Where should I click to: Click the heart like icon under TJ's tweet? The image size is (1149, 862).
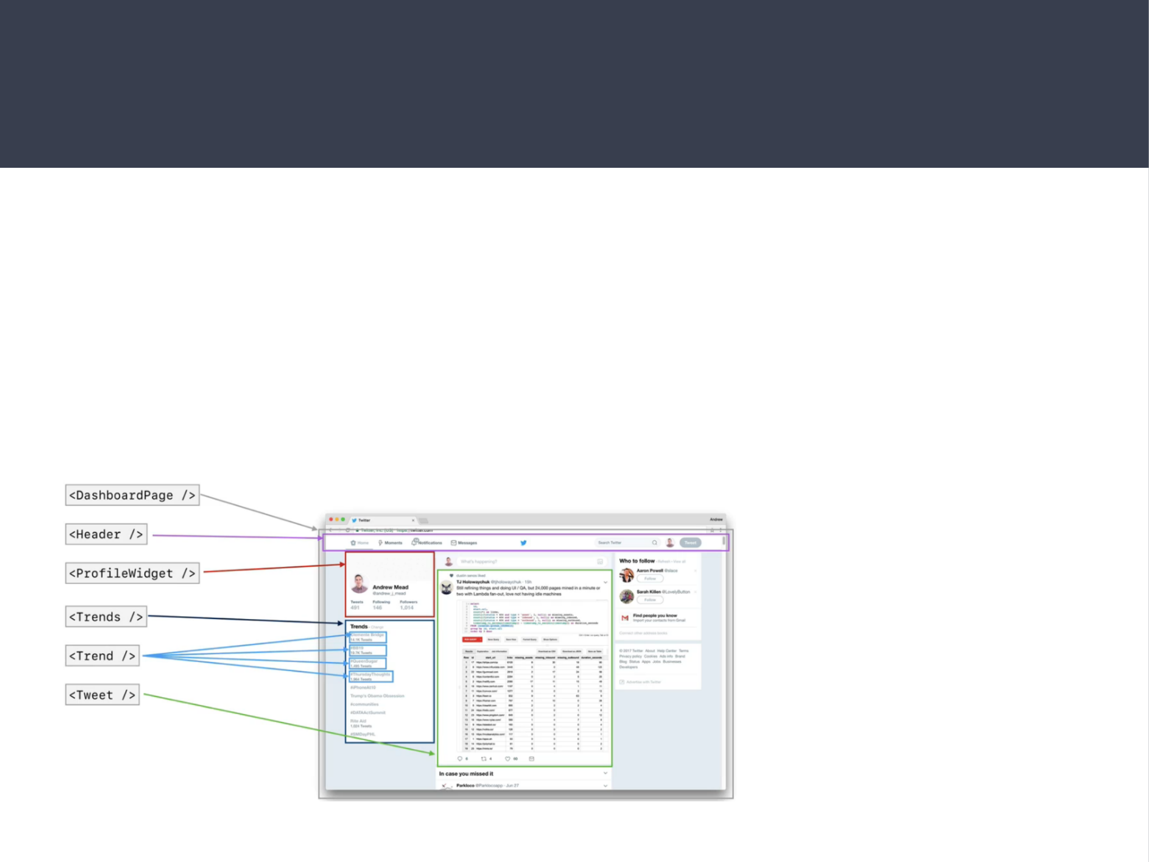pyautogui.click(x=508, y=759)
